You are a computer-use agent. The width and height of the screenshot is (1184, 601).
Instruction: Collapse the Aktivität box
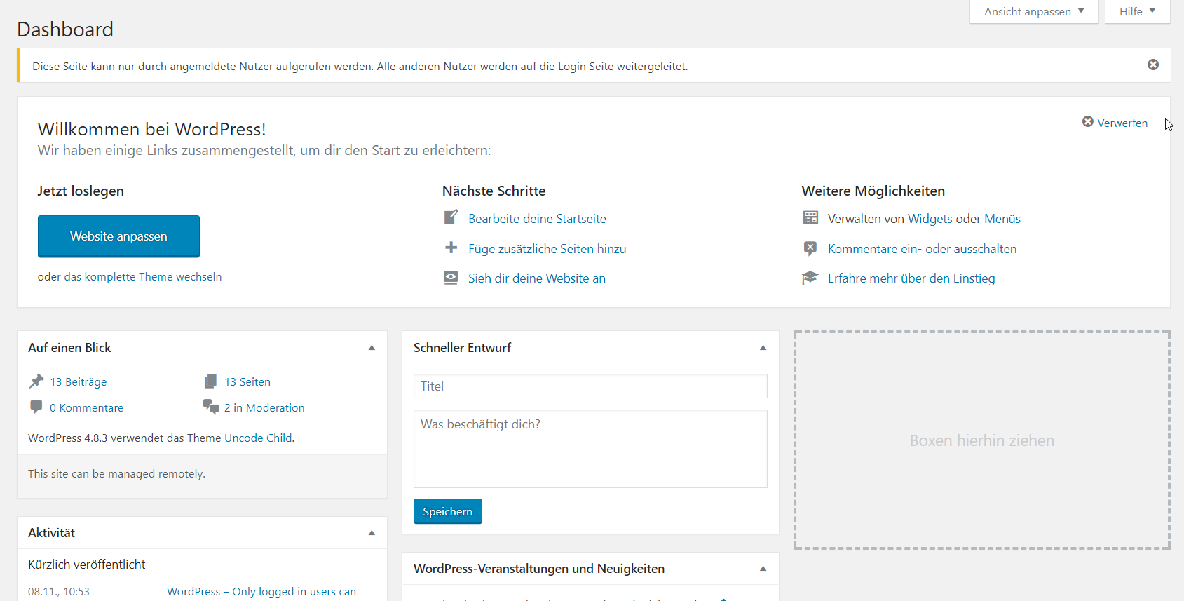click(x=372, y=533)
